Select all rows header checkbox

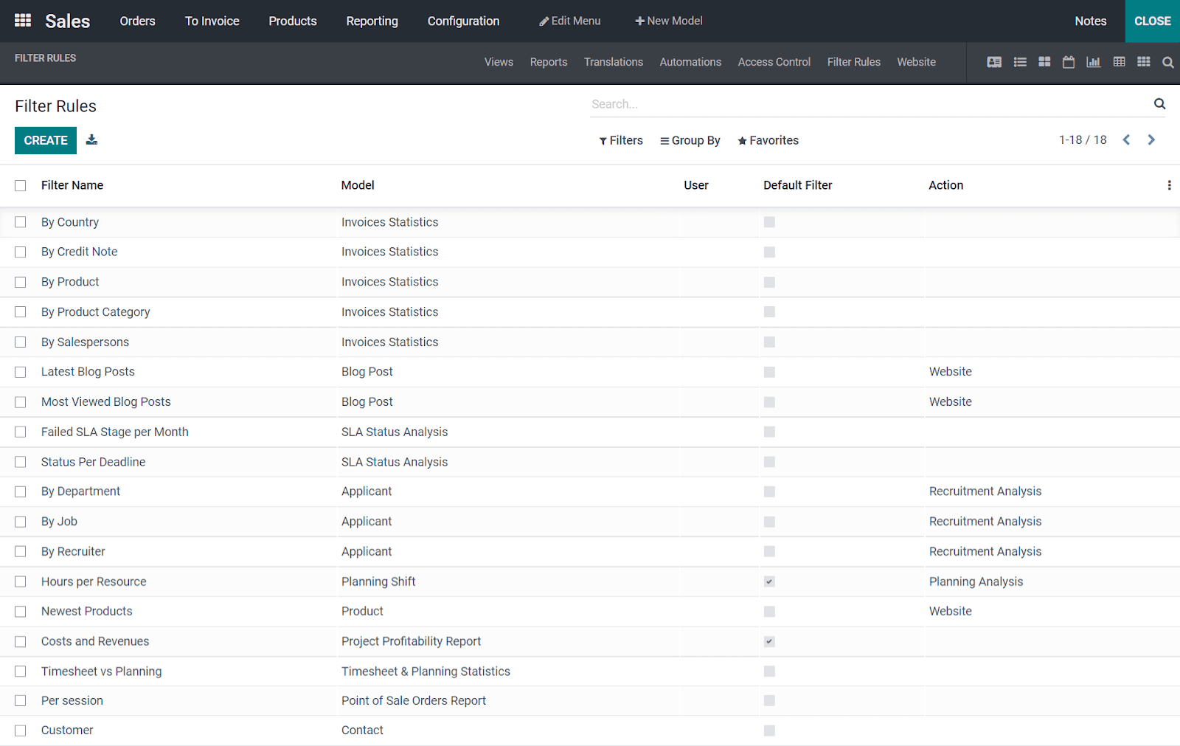21,186
